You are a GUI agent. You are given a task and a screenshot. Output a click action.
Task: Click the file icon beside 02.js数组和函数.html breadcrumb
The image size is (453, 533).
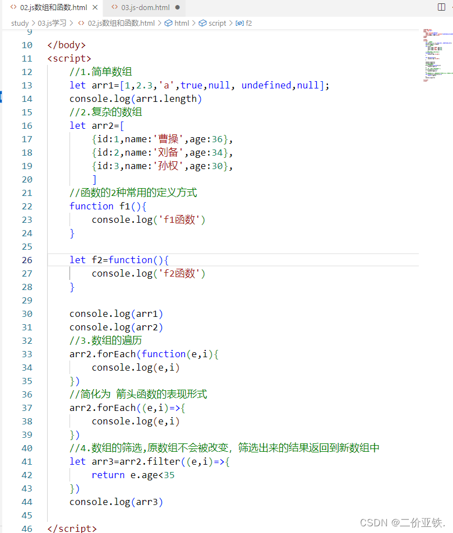(81, 23)
